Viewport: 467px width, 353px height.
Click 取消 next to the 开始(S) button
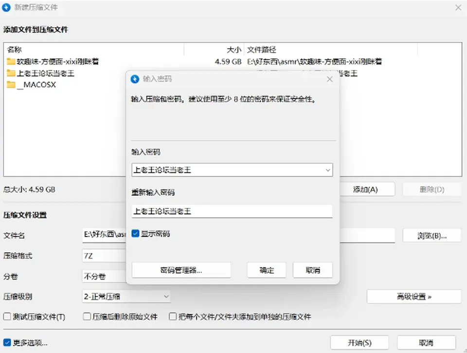pos(426,343)
